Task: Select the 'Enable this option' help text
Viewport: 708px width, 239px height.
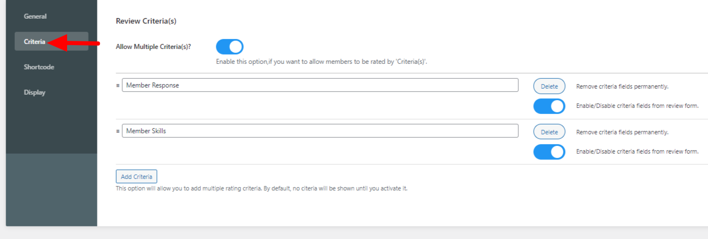Action: tap(322, 62)
